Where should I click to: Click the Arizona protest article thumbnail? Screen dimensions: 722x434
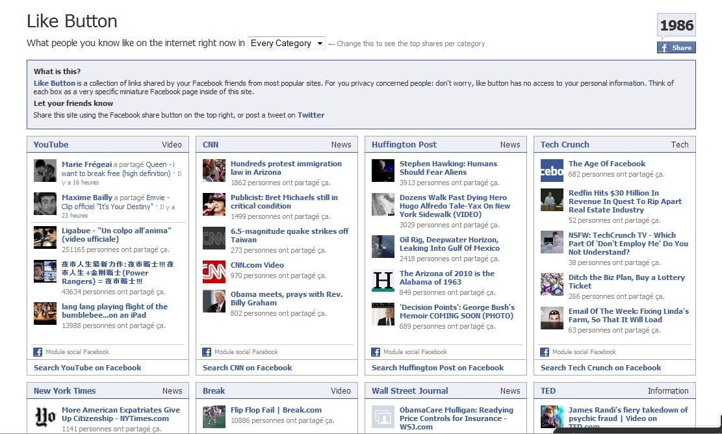click(x=214, y=170)
